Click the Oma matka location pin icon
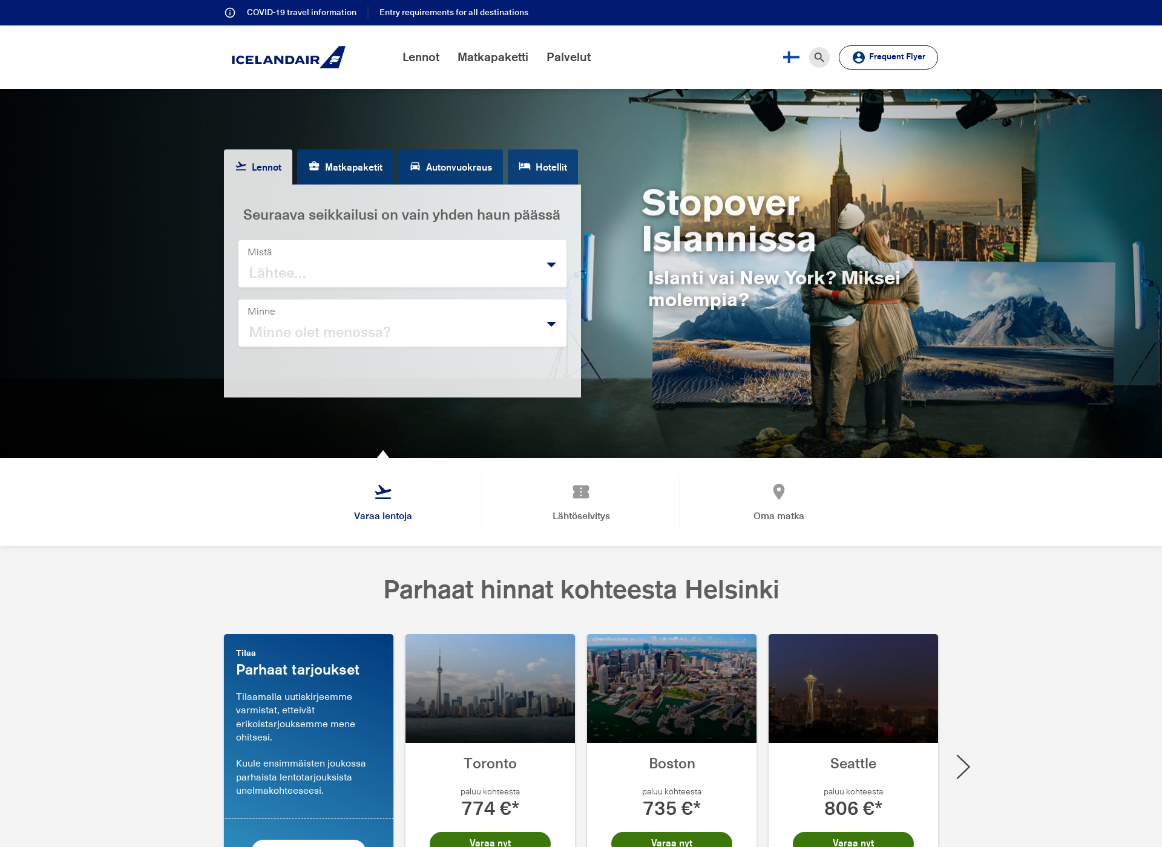 click(779, 492)
